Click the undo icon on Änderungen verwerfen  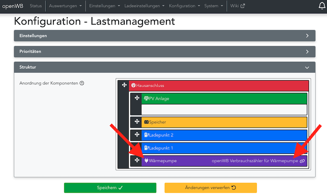(x=234, y=188)
